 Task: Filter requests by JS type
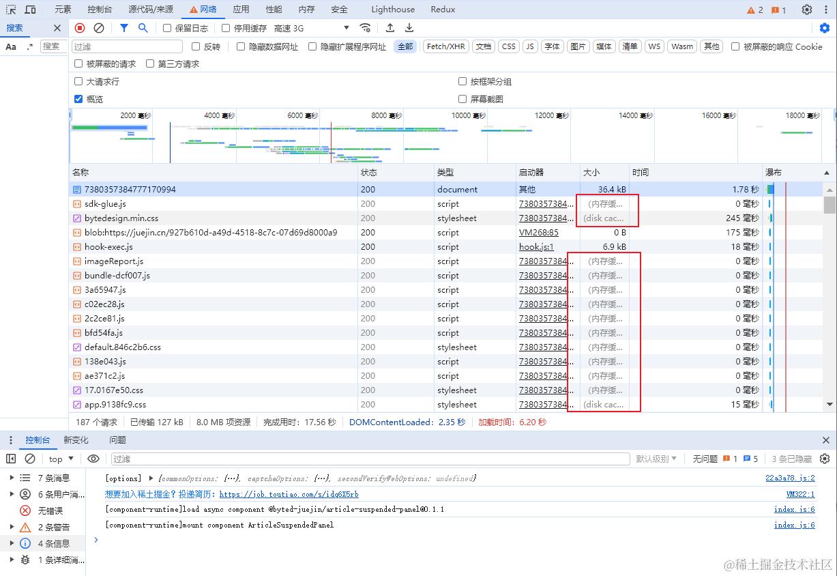tap(530, 46)
